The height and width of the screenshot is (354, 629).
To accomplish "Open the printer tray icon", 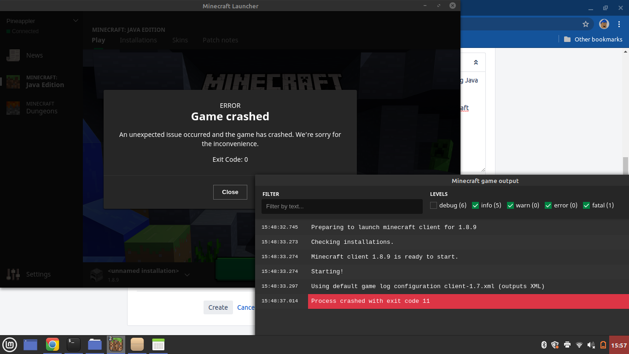I will [x=567, y=345].
